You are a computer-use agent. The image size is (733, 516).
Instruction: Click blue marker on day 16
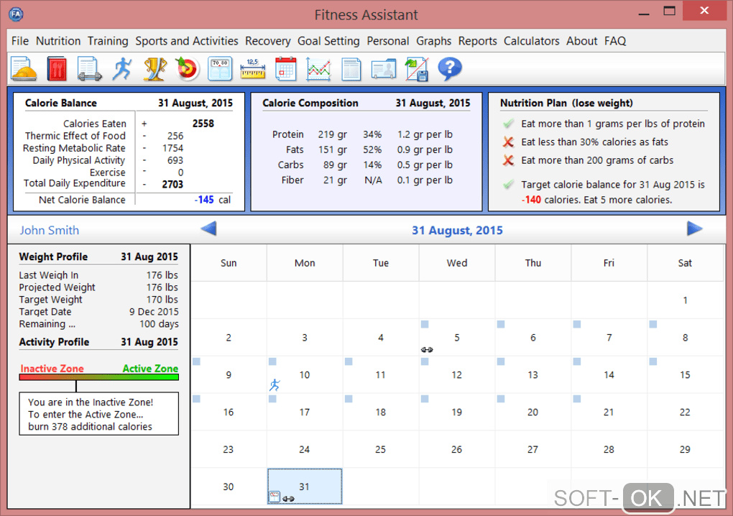[196, 399]
